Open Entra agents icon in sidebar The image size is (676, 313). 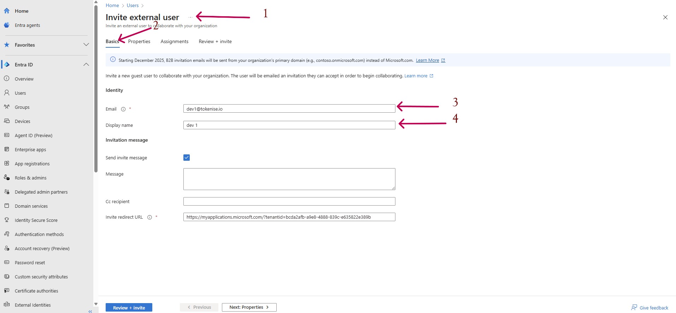pos(7,25)
